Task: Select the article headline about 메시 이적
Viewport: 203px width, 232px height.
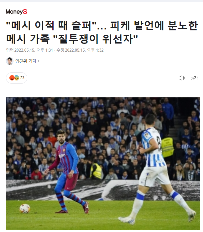Action: coord(102,32)
